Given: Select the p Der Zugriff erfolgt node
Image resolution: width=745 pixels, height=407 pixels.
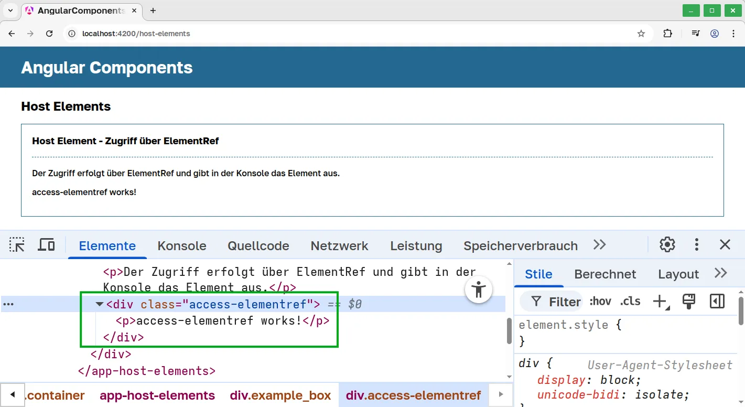Looking at the screenshot, I should click(289, 280).
